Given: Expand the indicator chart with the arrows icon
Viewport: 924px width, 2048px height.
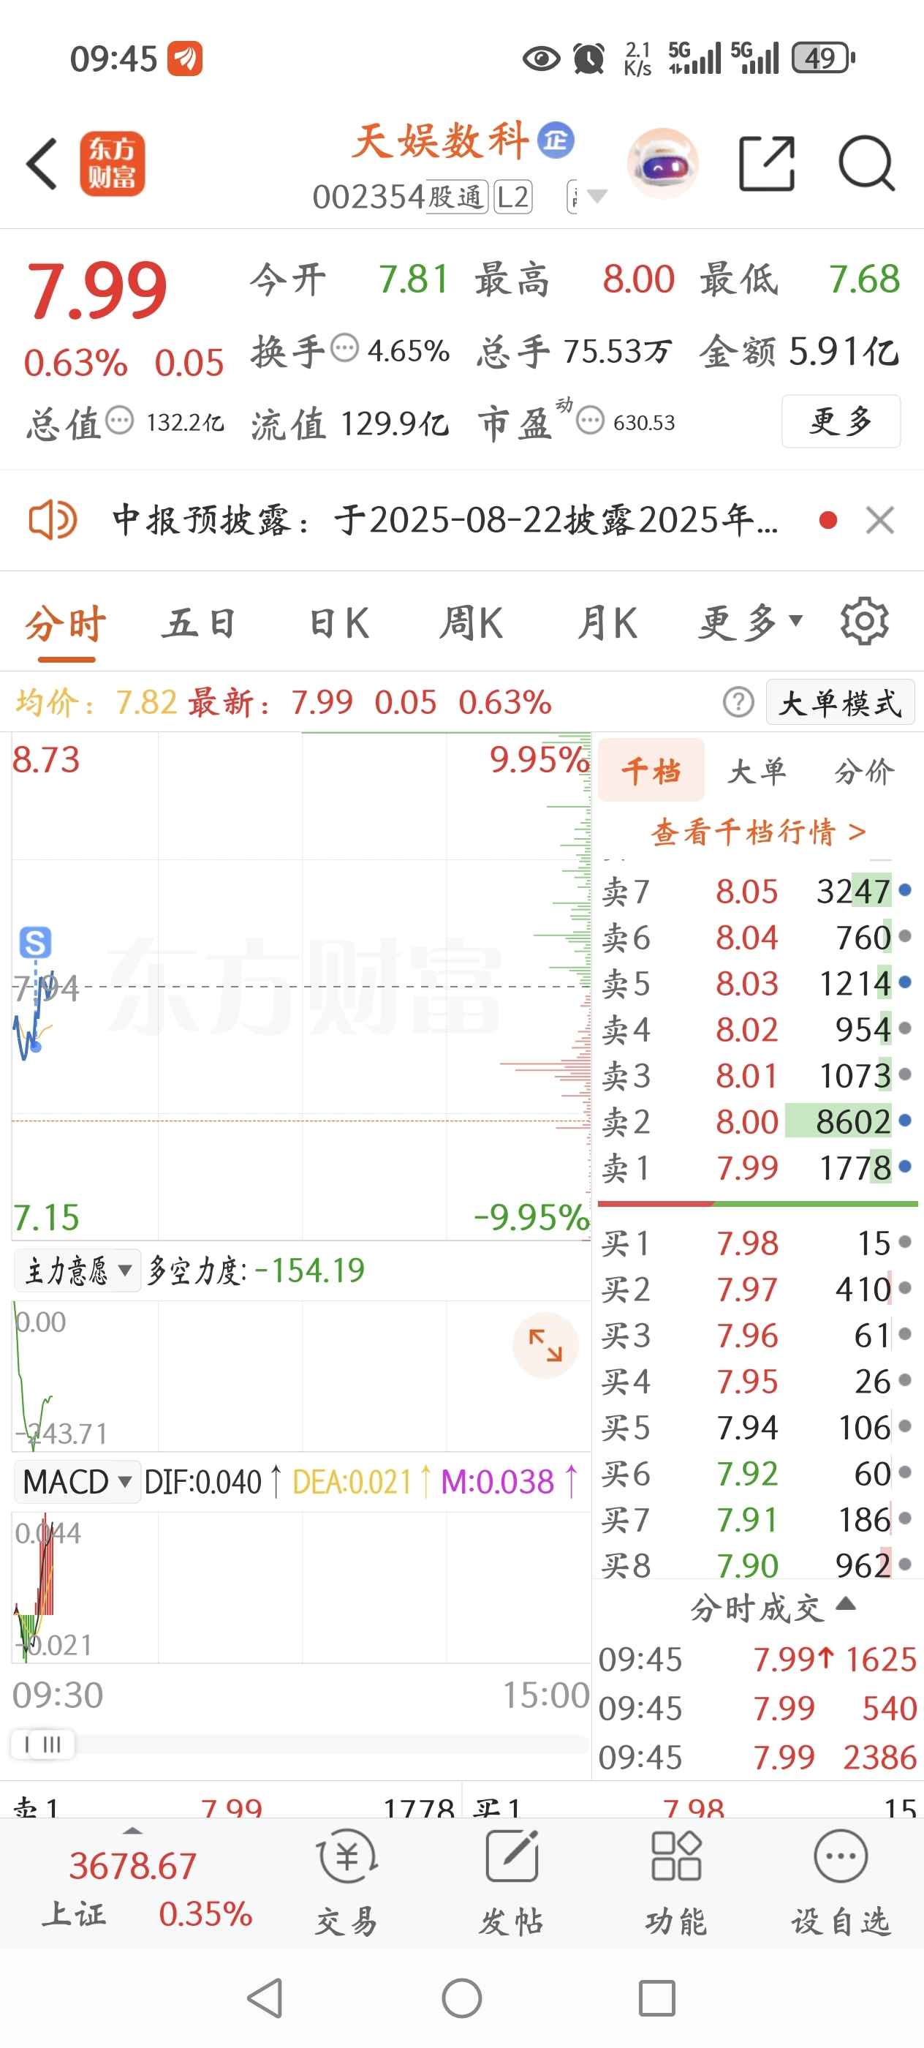Looking at the screenshot, I should [545, 1345].
